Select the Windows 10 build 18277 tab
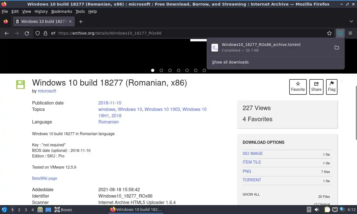 pos(44,21)
